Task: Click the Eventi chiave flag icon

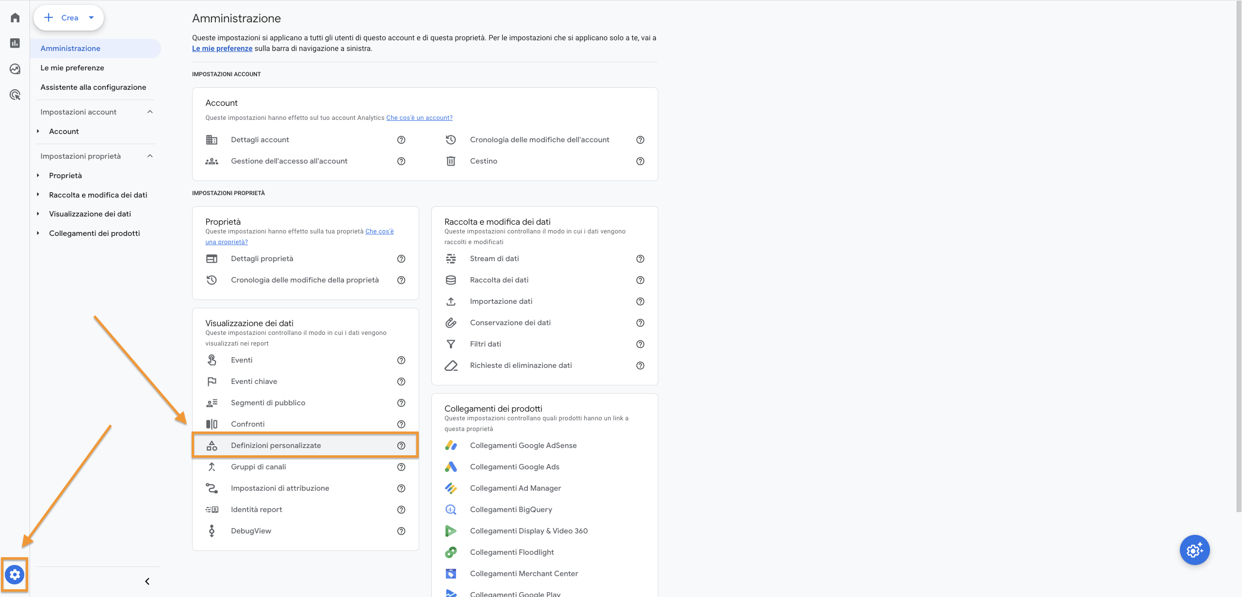Action: tap(212, 381)
